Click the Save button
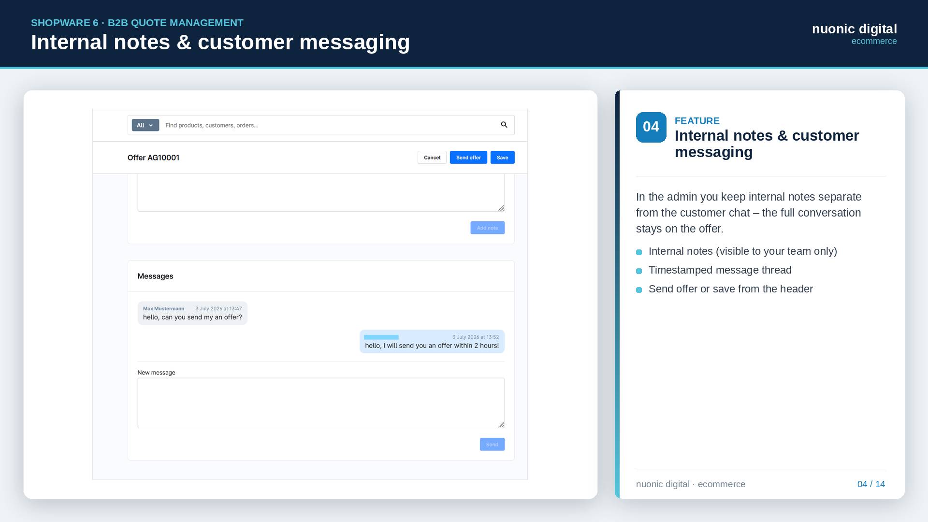Image resolution: width=928 pixels, height=522 pixels. (503, 158)
